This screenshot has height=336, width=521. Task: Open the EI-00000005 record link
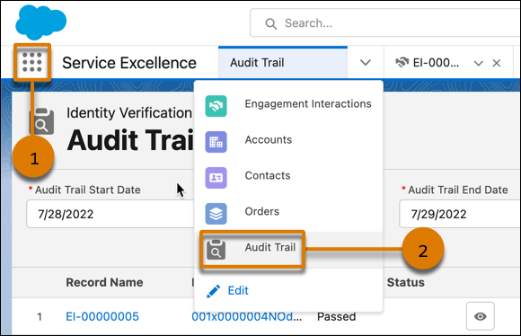coord(102,317)
